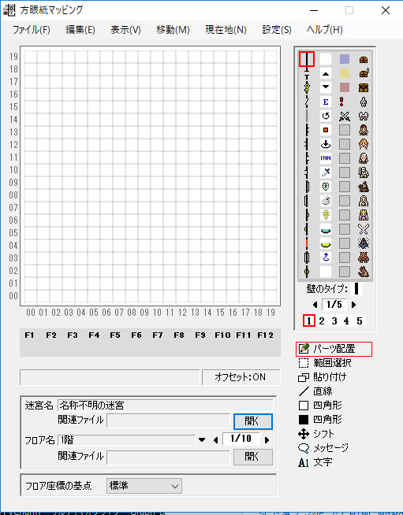Switch to 直線 line drawing mode
403x515 pixels.
(x=315, y=391)
